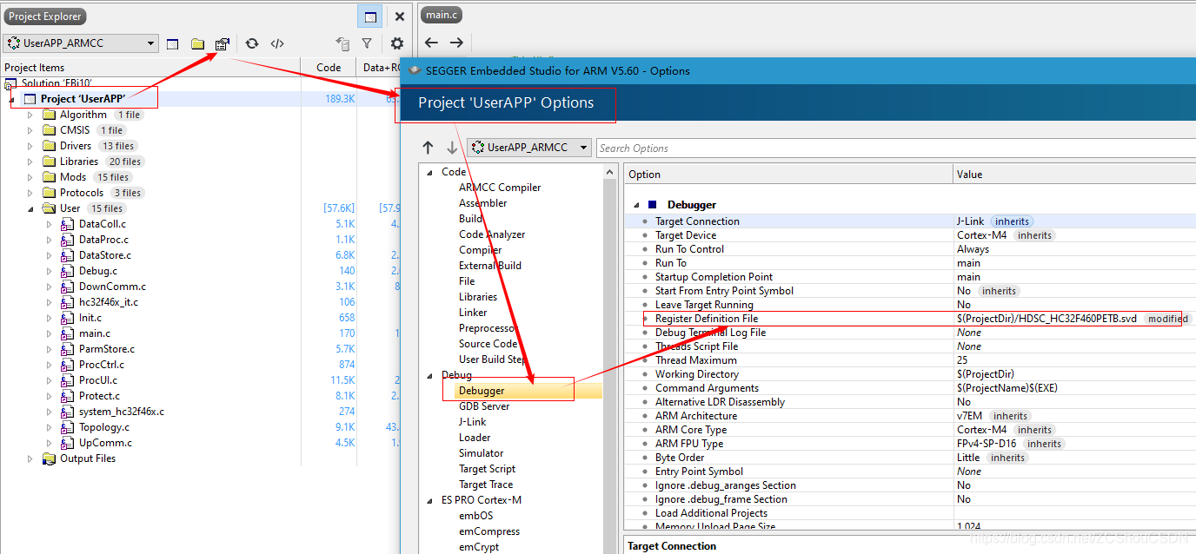Select J-Link options category
The height and width of the screenshot is (554, 1196).
pos(473,422)
